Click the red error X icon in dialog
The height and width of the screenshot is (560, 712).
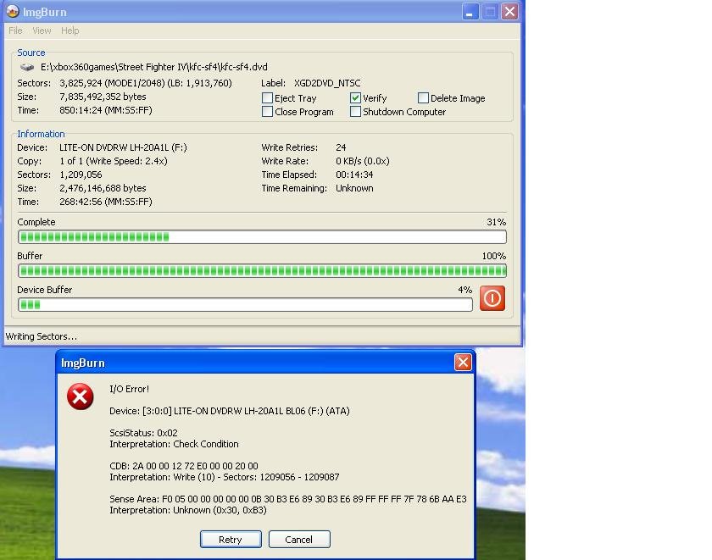81,396
